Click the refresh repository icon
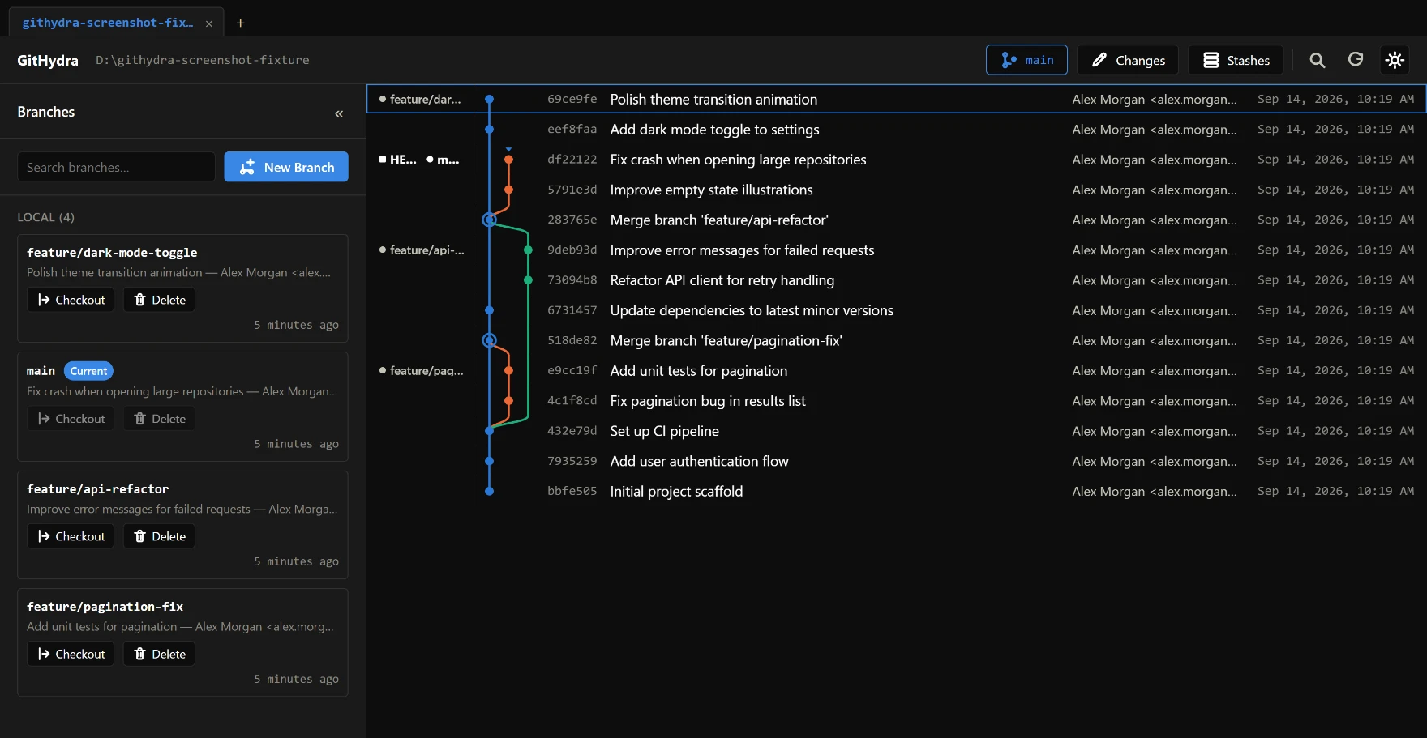 tap(1356, 60)
